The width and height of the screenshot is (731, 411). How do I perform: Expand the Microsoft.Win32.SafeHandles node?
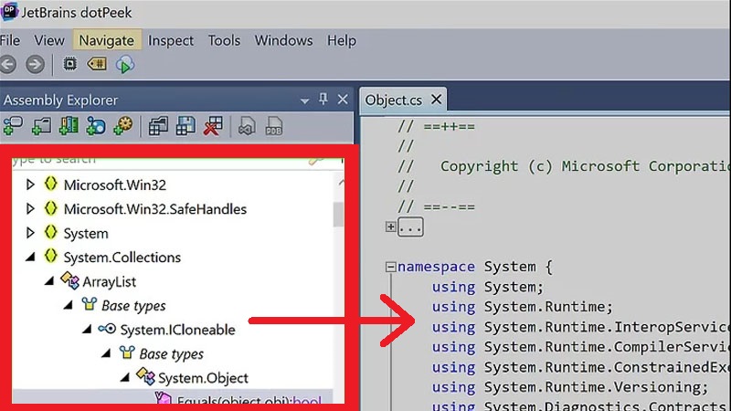coord(30,208)
